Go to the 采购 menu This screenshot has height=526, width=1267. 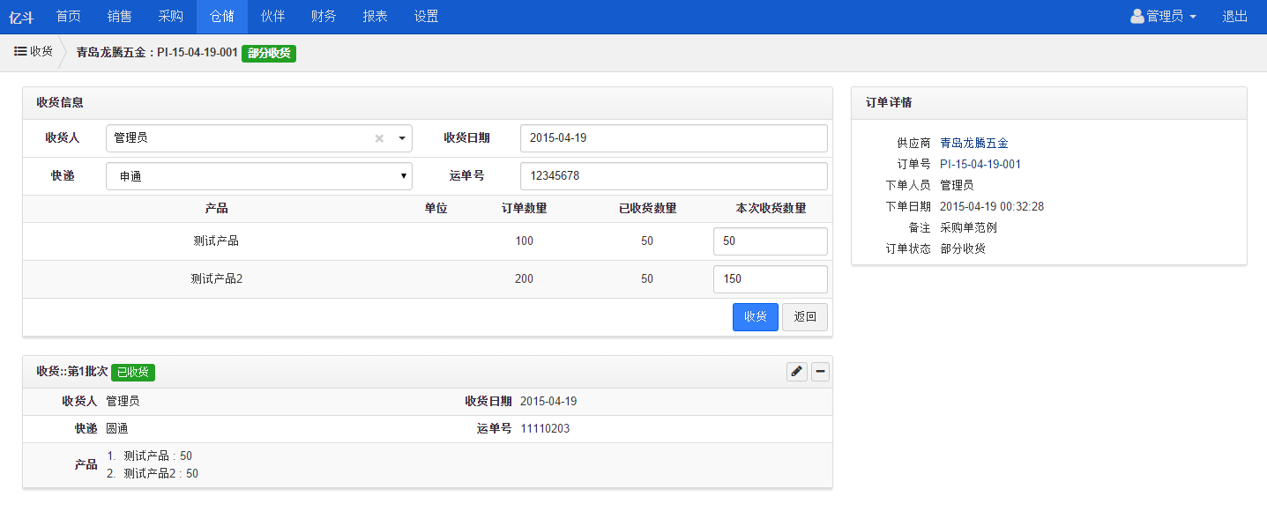point(171,17)
